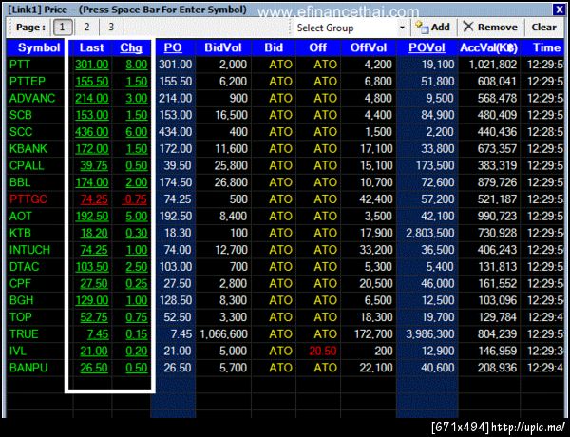Click the POVol column header
Image resolution: width=570 pixels, height=437 pixels.
click(427, 47)
